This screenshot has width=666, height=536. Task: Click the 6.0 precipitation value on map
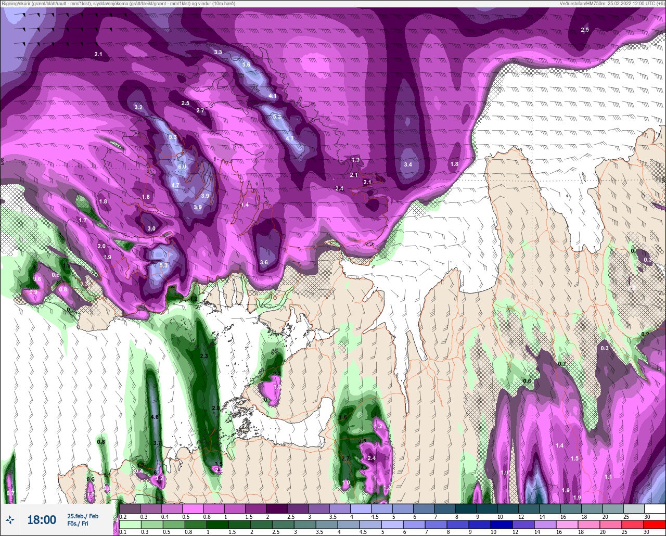[182, 167]
